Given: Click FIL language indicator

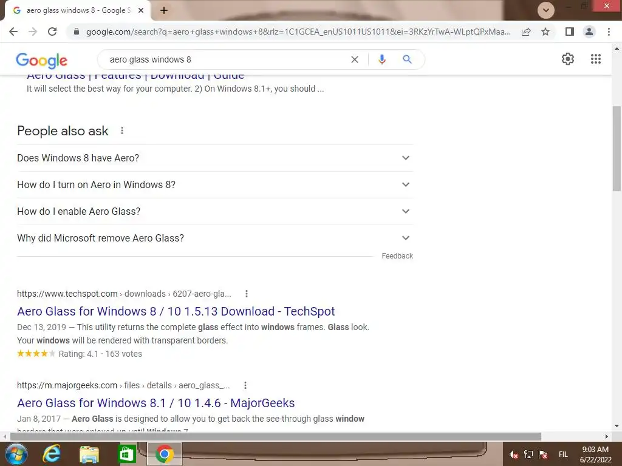Looking at the screenshot, I should coord(563,454).
